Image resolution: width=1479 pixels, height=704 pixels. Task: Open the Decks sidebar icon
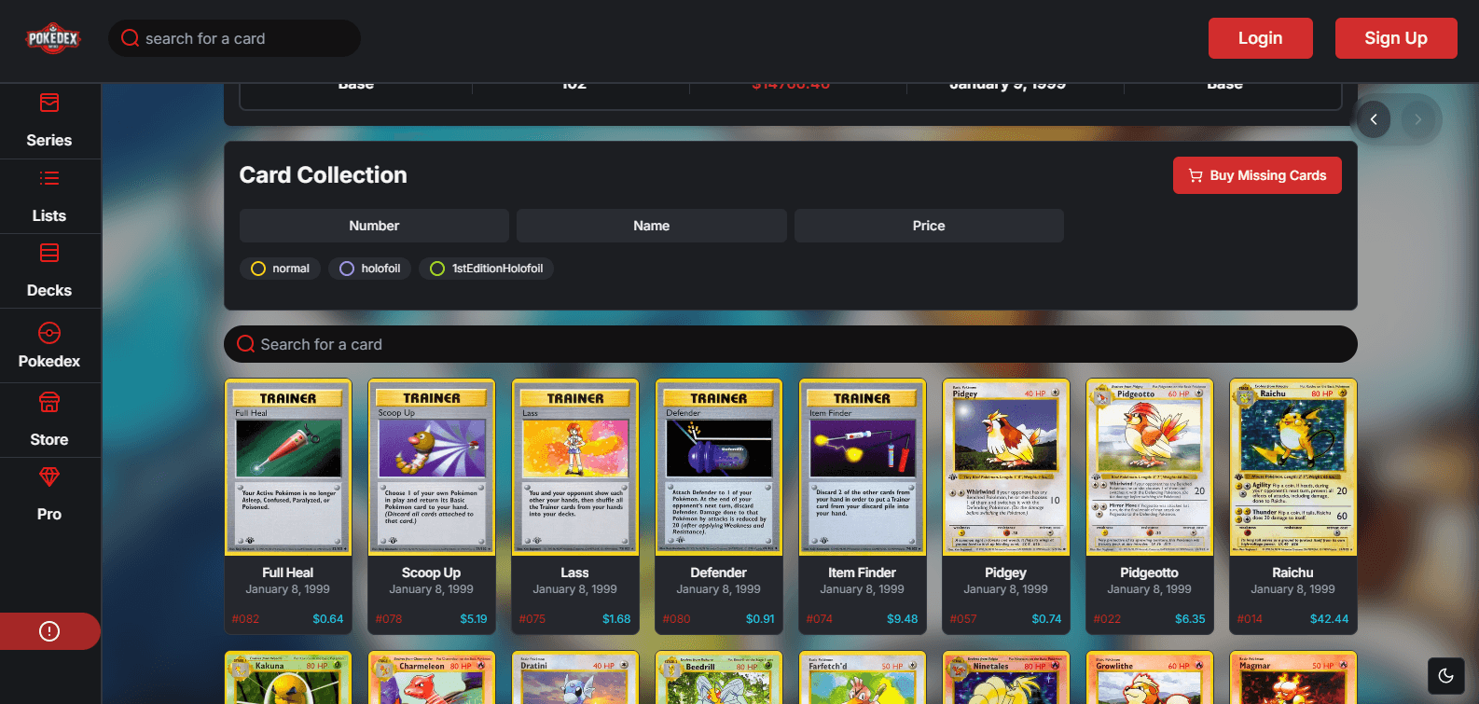click(49, 253)
